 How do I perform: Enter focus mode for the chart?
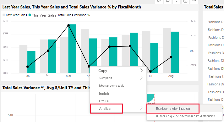point(185,1)
